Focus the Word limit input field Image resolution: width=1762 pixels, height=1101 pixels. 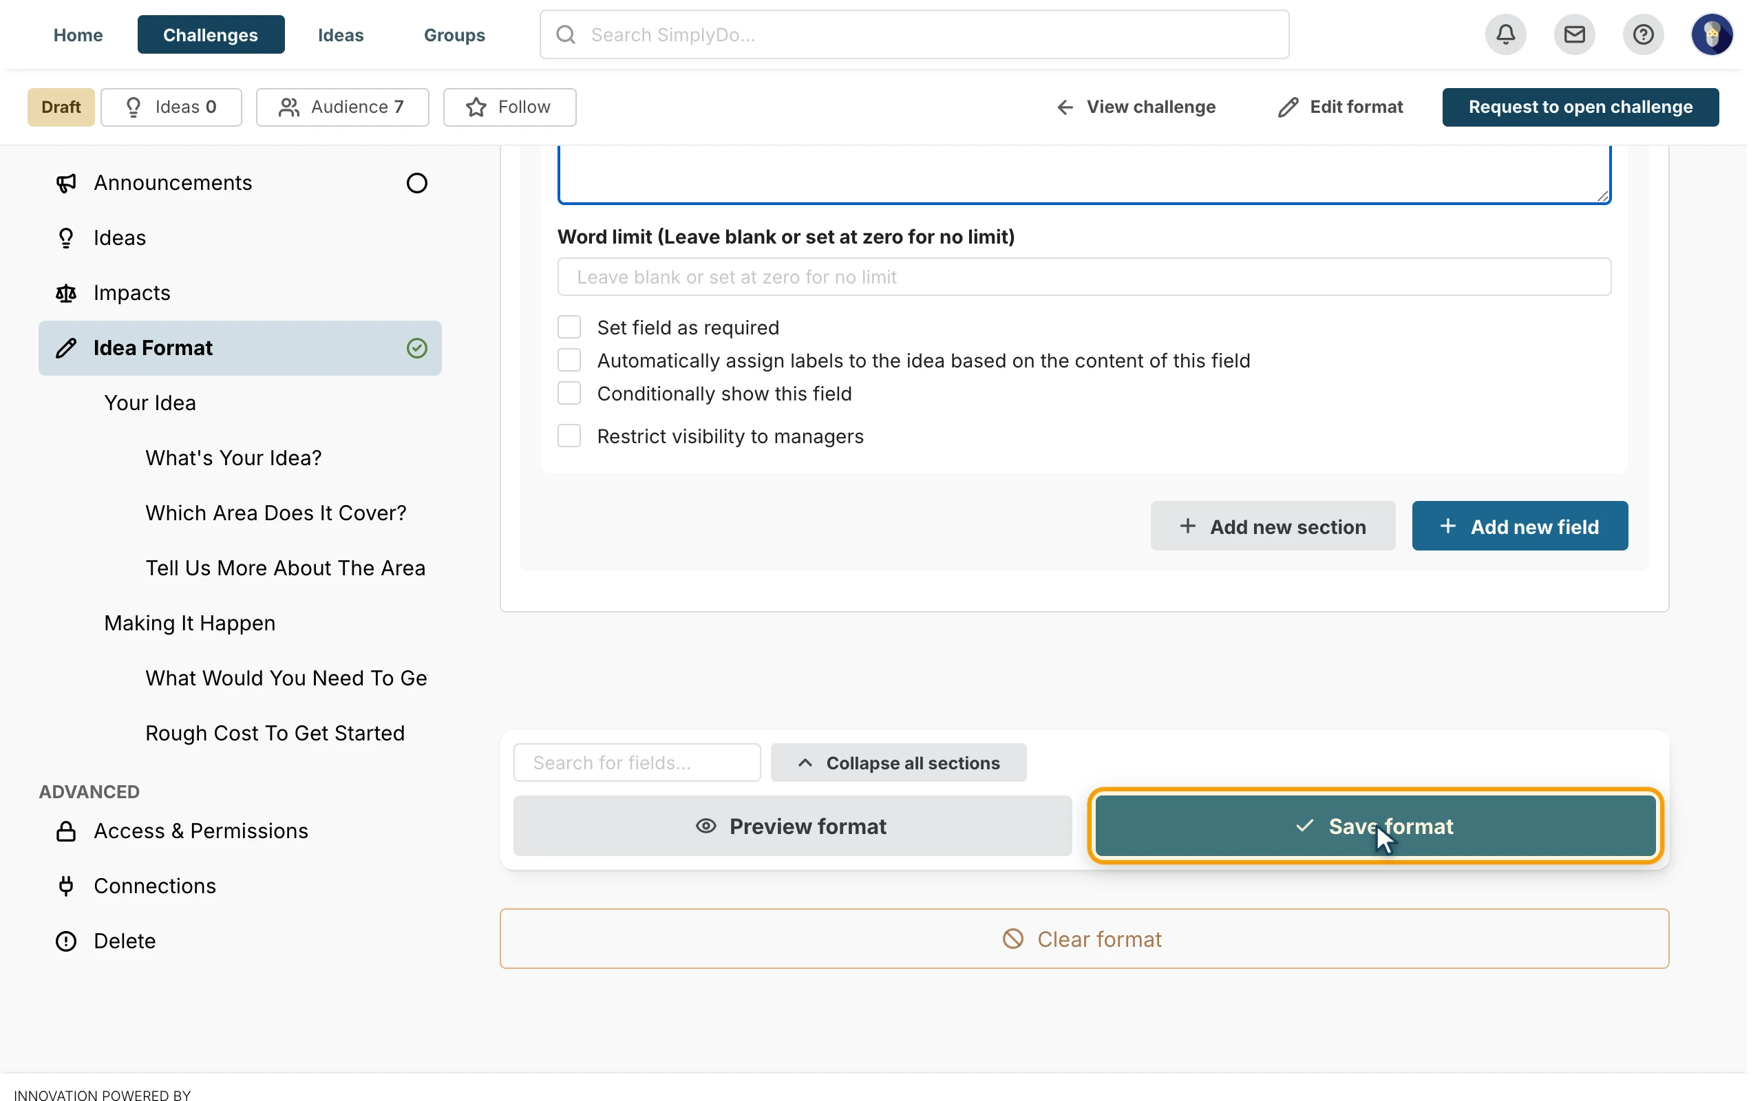coord(1084,277)
